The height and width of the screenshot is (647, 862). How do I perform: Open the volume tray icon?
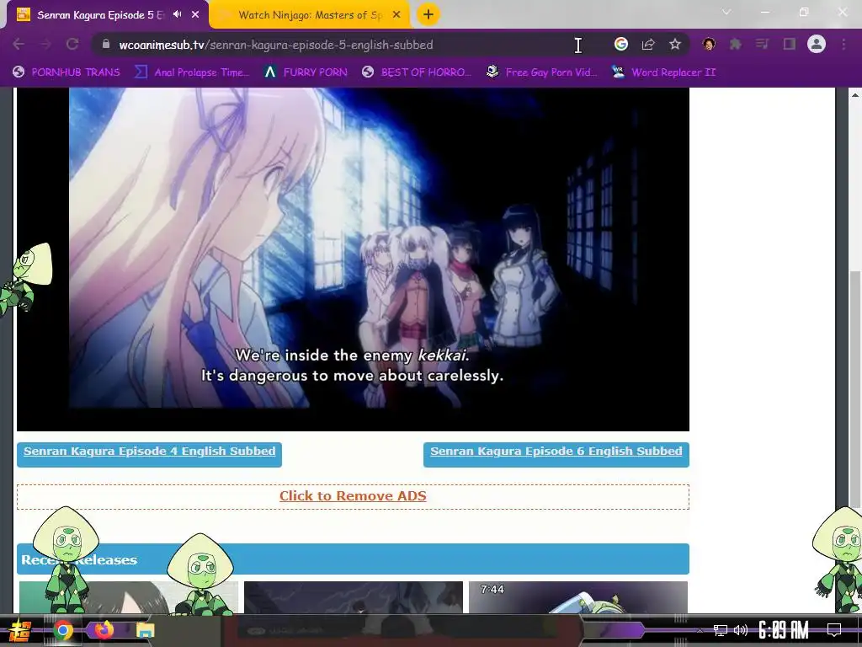click(x=741, y=630)
